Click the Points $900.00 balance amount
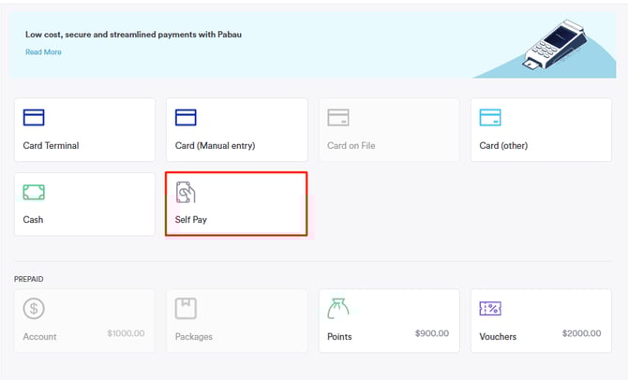Screen dimensions: 628x380 [431, 333]
